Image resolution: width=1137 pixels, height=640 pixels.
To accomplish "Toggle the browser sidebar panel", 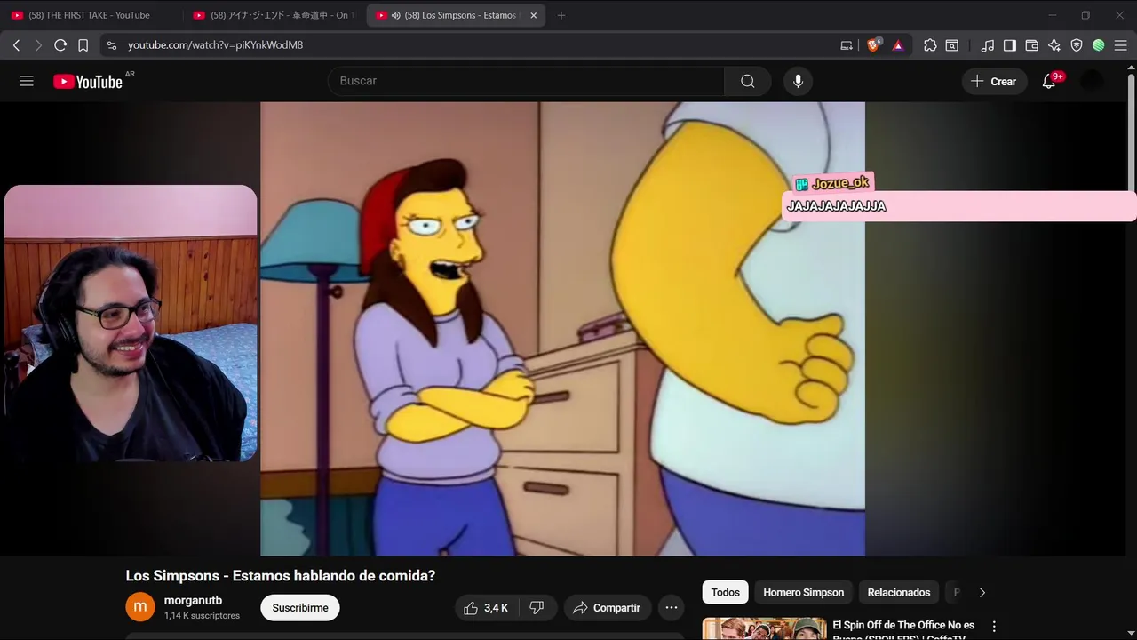I will click(1010, 45).
